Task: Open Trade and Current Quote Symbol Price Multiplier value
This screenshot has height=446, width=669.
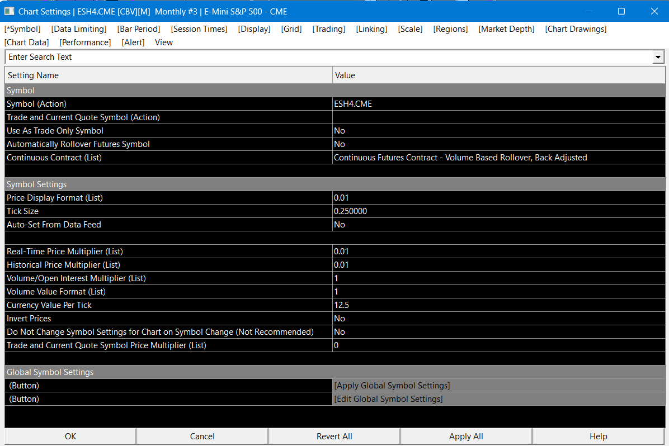Action: (498, 345)
